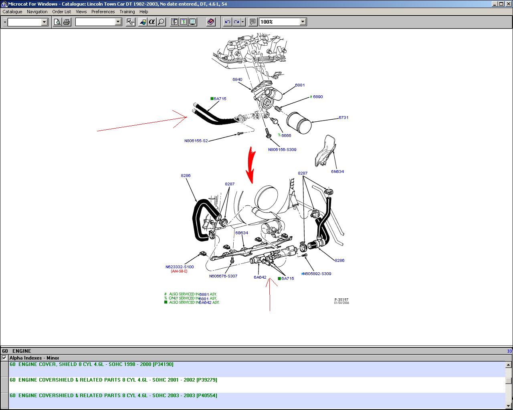The height and width of the screenshot is (410, 513).
Task: Click the undo arrow icon
Action: (228, 22)
